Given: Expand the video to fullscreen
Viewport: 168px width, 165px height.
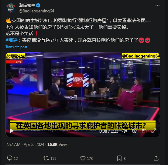Looking at the screenshot, I should (x=154, y=131).
